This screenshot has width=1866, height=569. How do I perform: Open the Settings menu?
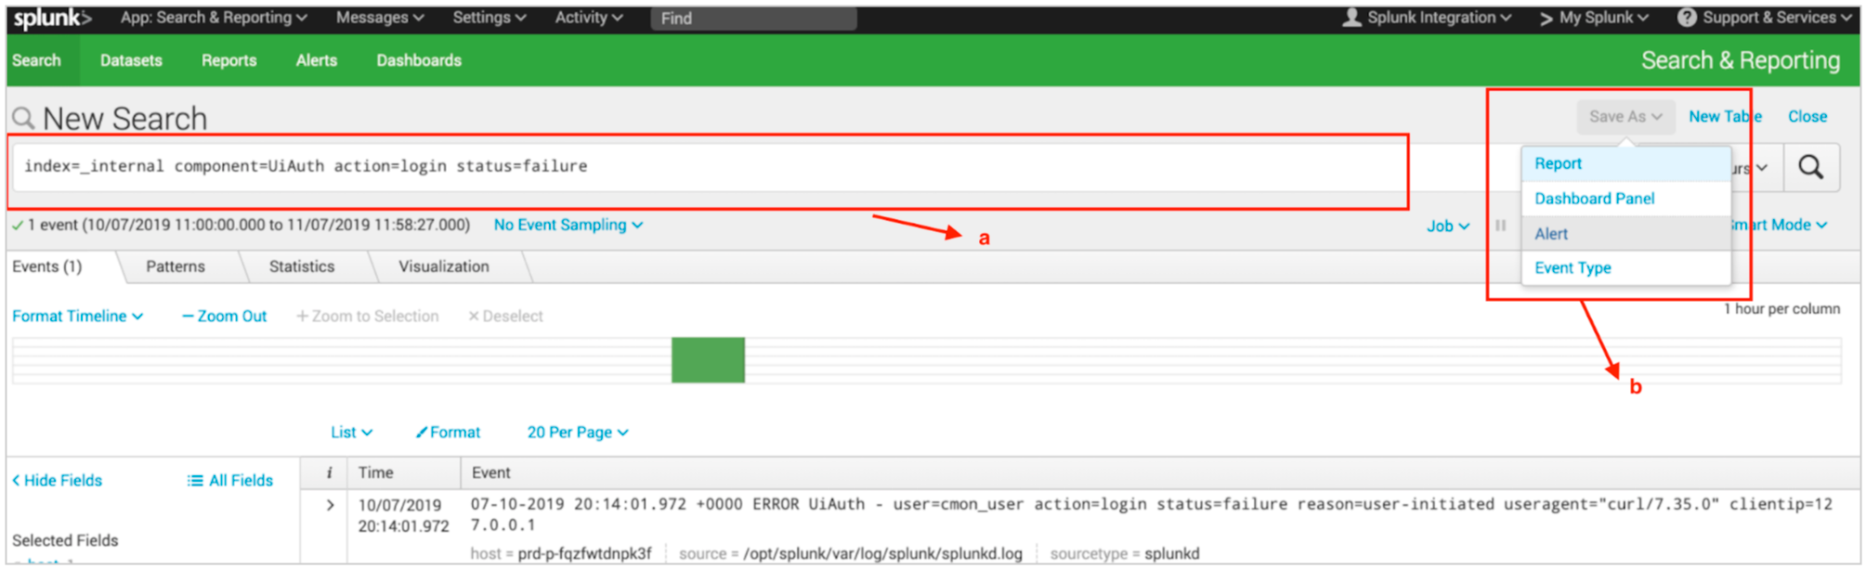489,18
